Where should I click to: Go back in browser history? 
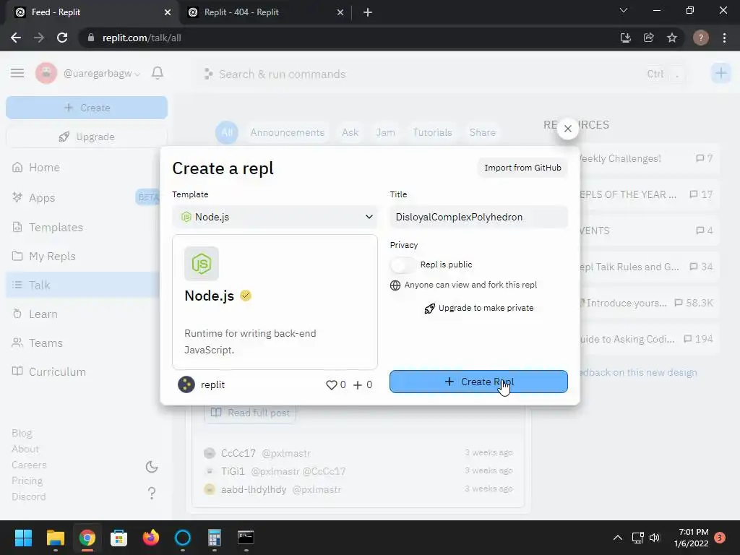(16, 38)
